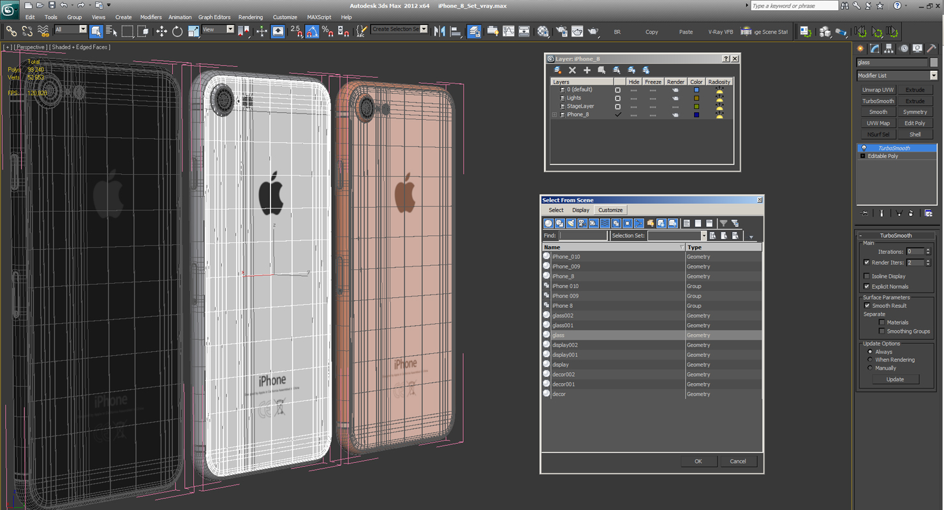Viewport: 944px width, 510px height.
Task: Click the TurboSmooth Update button
Action: [x=895, y=379]
